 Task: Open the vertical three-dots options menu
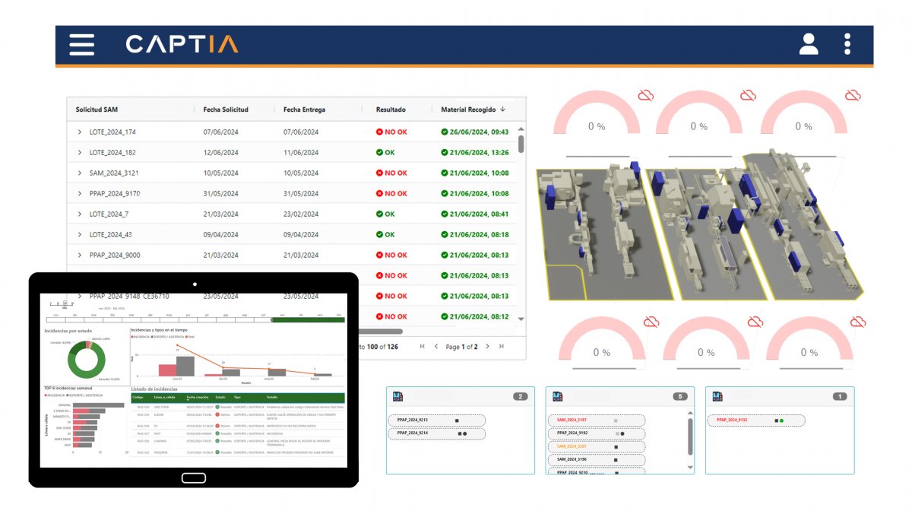(847, 44)
